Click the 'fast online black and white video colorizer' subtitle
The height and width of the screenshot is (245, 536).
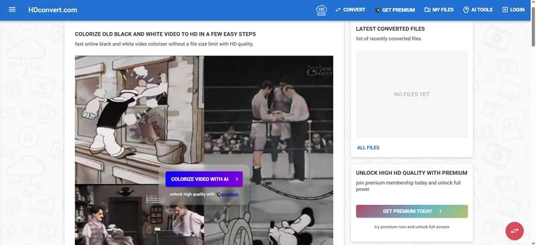pos(164,44)
